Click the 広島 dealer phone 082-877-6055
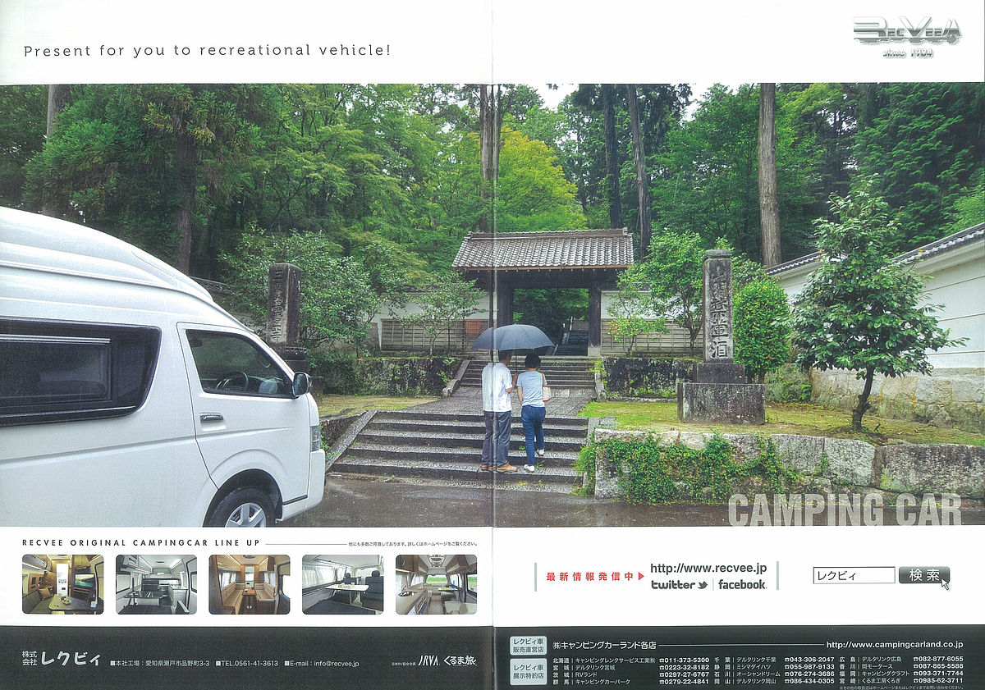This screenshot has width=985, height=690. (x=938, y=659)
